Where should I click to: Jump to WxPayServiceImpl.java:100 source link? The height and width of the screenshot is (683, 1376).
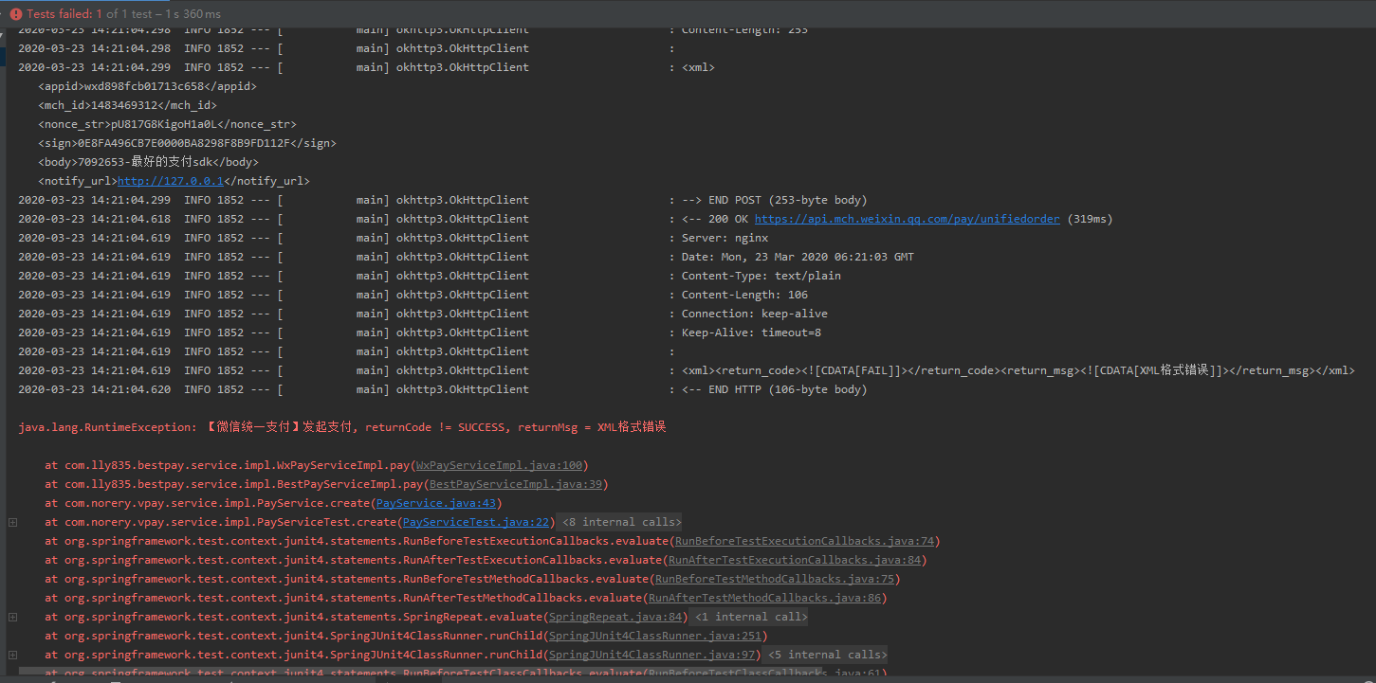(500, 465)
